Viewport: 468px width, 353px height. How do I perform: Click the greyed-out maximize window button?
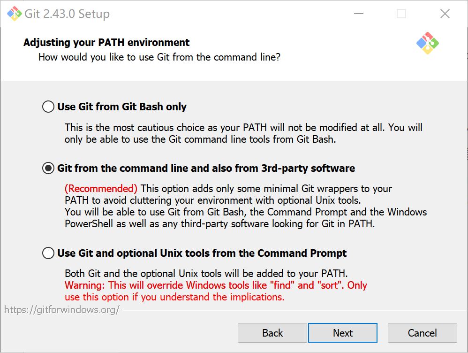click(x=401, y=14)
